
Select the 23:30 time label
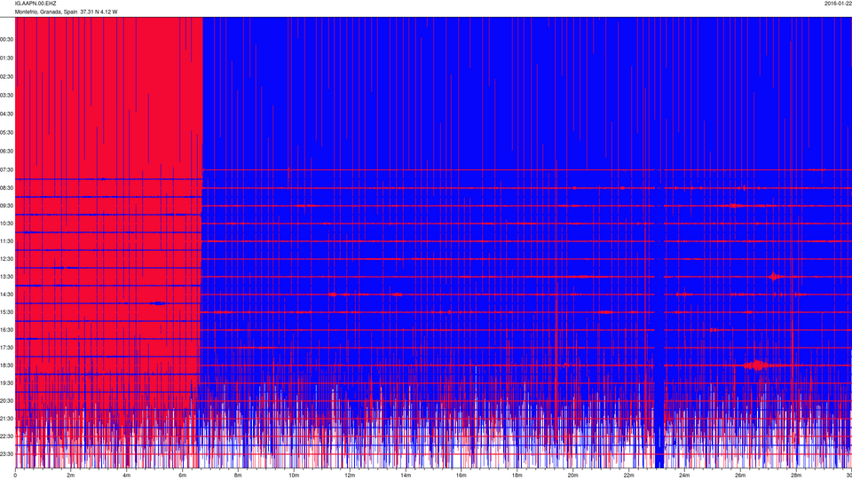(6, 454)
